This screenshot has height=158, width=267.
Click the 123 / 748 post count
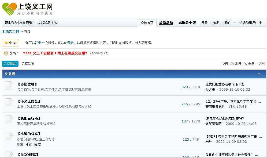click(x=191, y=140)
